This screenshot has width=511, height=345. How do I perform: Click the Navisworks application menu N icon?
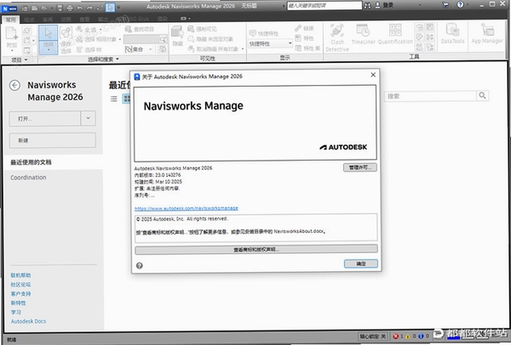click(9, 8)
